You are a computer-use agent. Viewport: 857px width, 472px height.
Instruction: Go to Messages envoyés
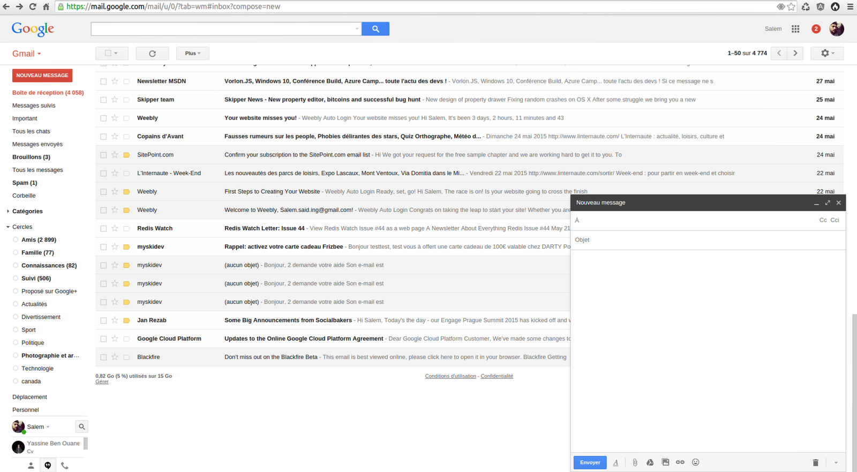pyautogui.click(x=37, y=144)
